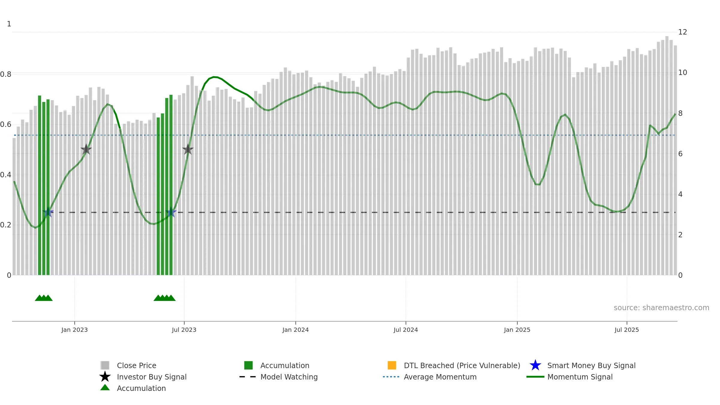Click the first blue star marker in late 2022
720x405 pixels.
[x=48, y=212]
